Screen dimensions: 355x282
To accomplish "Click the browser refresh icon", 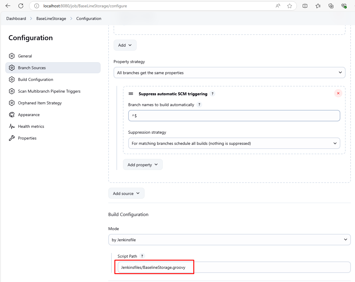I will click(x=21, y=6).
